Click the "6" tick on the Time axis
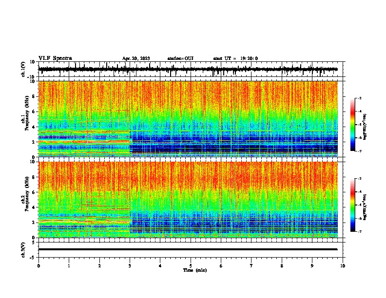Image resolution: width=386 pixels, height=298 pixels. (221, 266)
